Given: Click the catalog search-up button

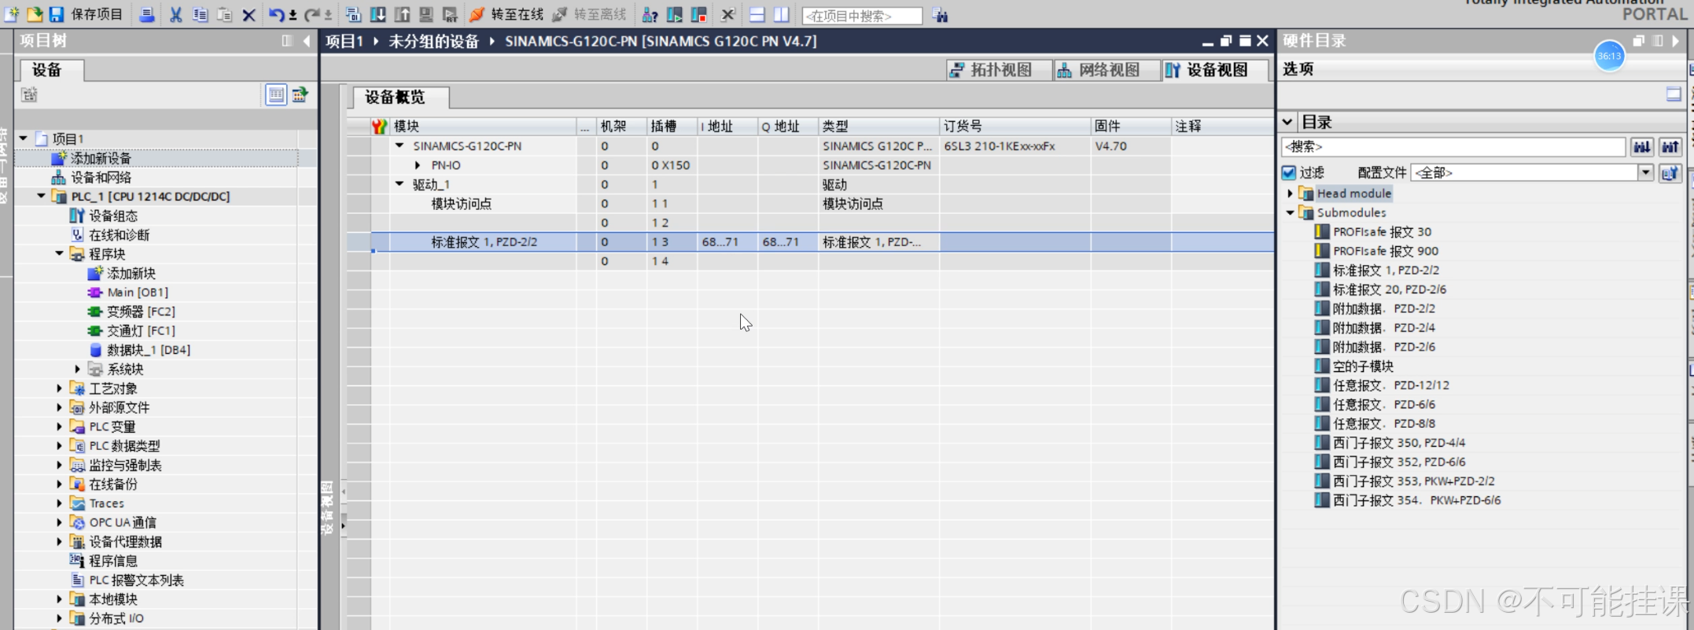Looking at the screenshot, I should pyautogui.click(x=1670, y=147).
